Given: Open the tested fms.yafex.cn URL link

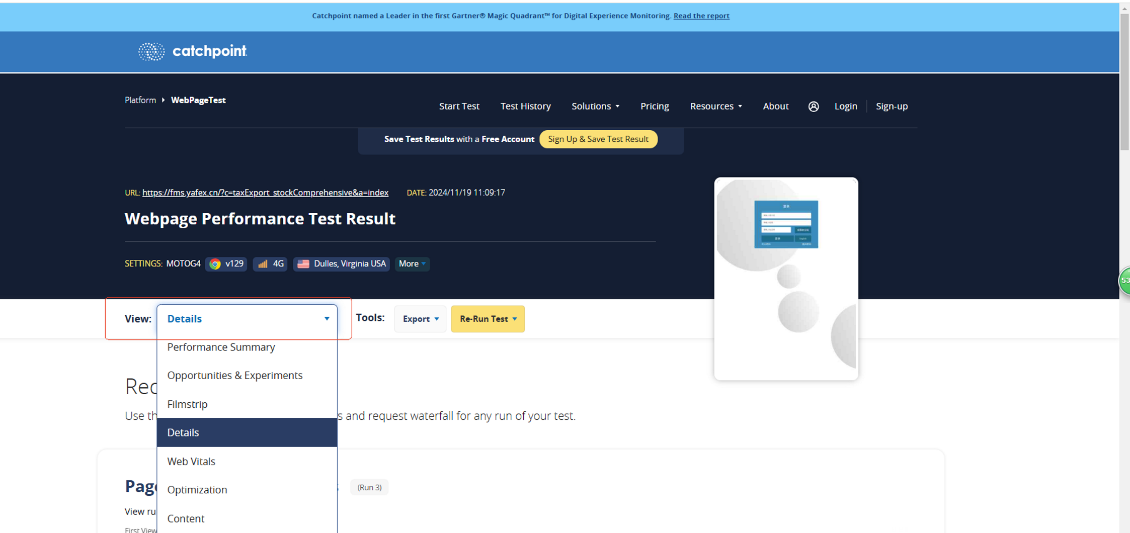Looking at the screenshot, I should pos(265,193).
